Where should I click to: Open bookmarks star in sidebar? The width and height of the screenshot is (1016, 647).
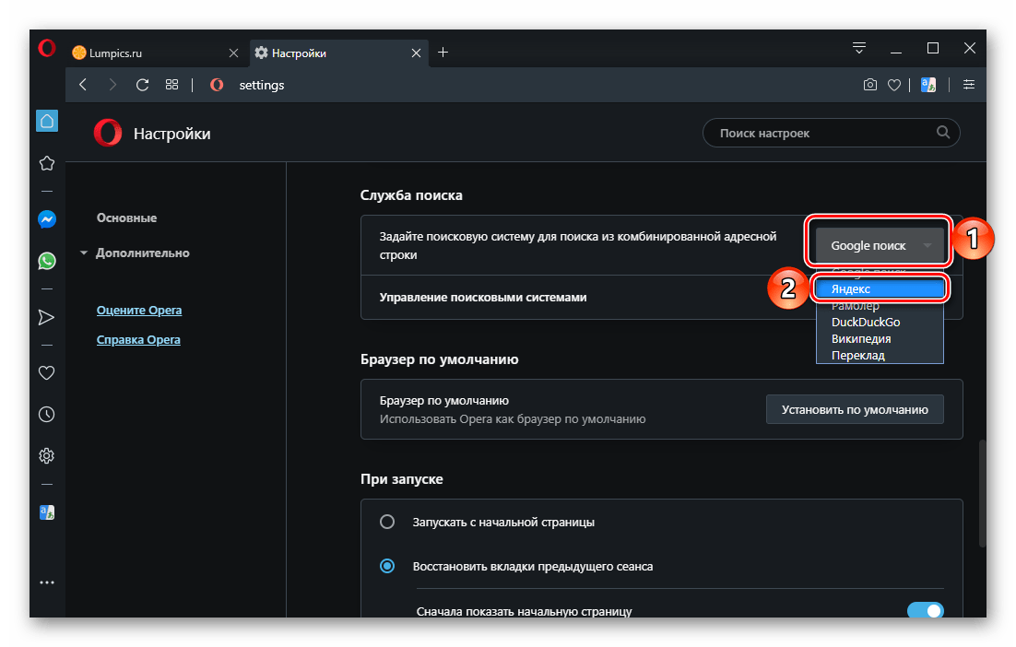coord(47,163)
